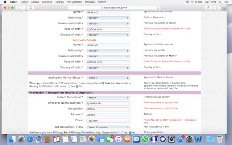Open System Preferences from the Dock

189,139
